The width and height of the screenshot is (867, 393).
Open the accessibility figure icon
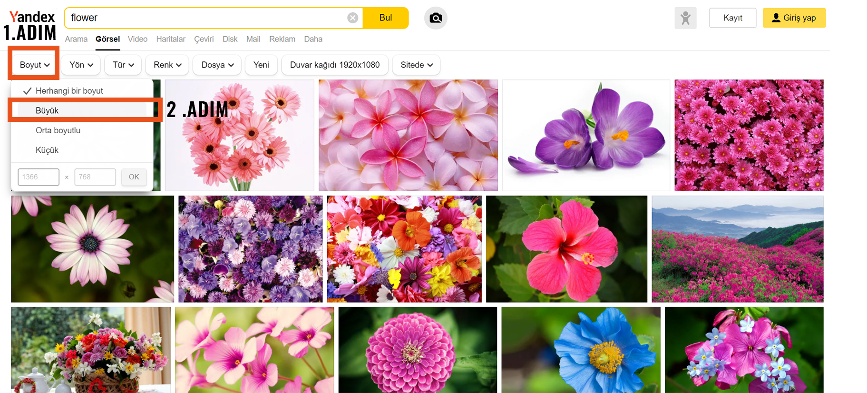click(685, 18)
